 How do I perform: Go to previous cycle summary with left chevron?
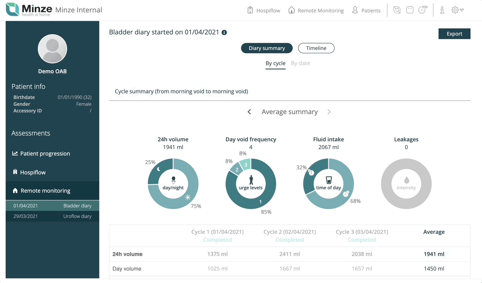(x=250, y=112)
